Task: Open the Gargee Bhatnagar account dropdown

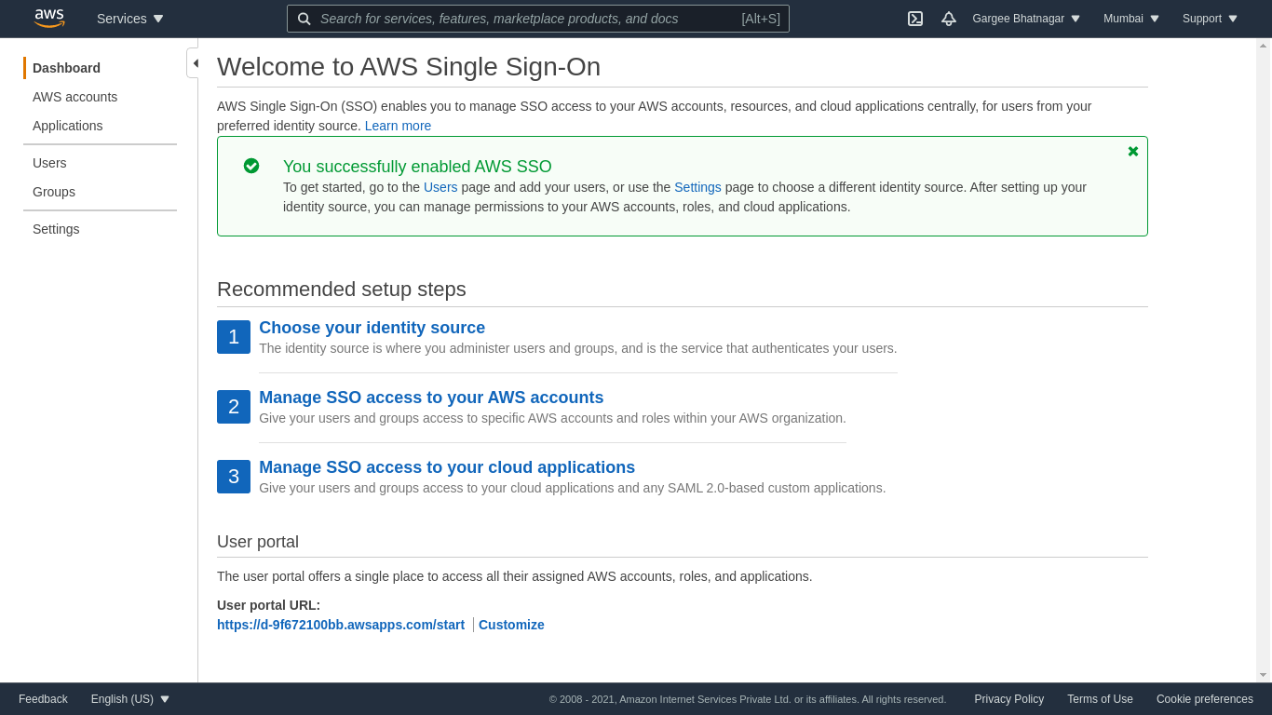Action: 1026,19
